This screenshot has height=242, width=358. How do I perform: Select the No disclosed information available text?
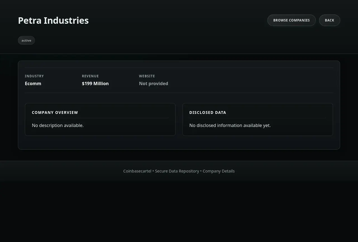230,125
